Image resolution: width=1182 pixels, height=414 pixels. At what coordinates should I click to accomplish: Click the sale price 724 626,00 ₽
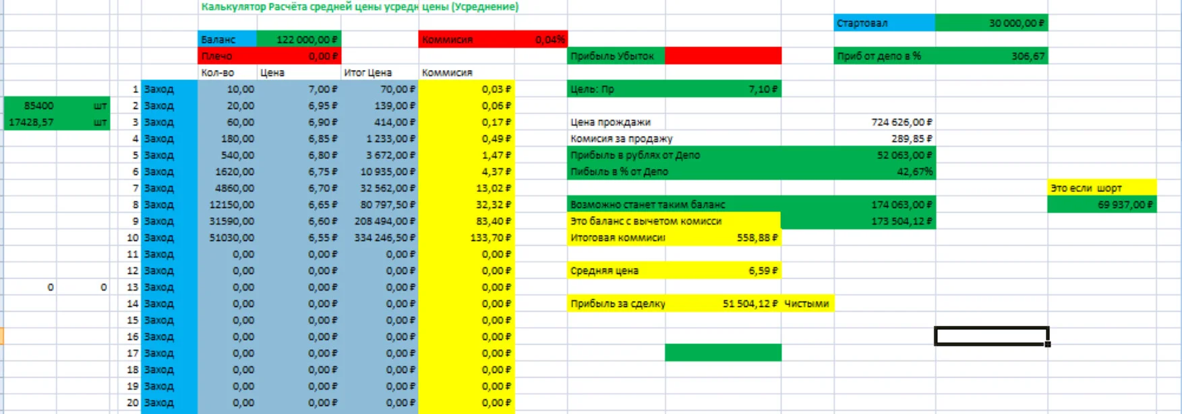tap(885, 123)
